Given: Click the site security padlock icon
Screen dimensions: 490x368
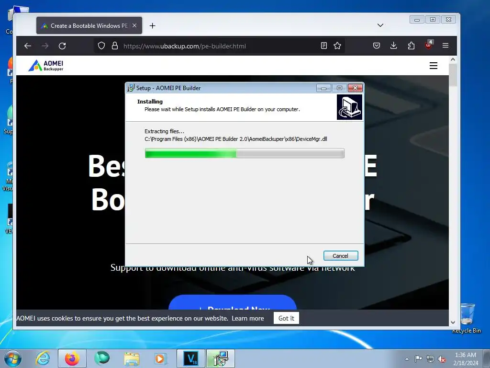Looking at the screenshot, I should (115, 46).
